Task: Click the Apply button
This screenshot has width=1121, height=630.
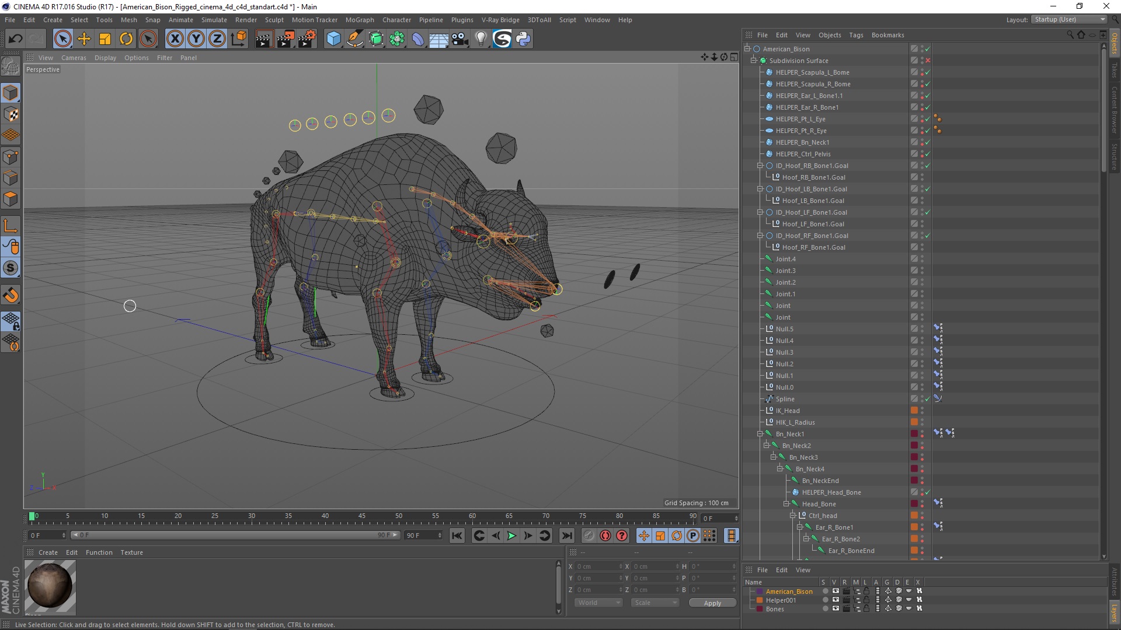Action: [712, 603]
